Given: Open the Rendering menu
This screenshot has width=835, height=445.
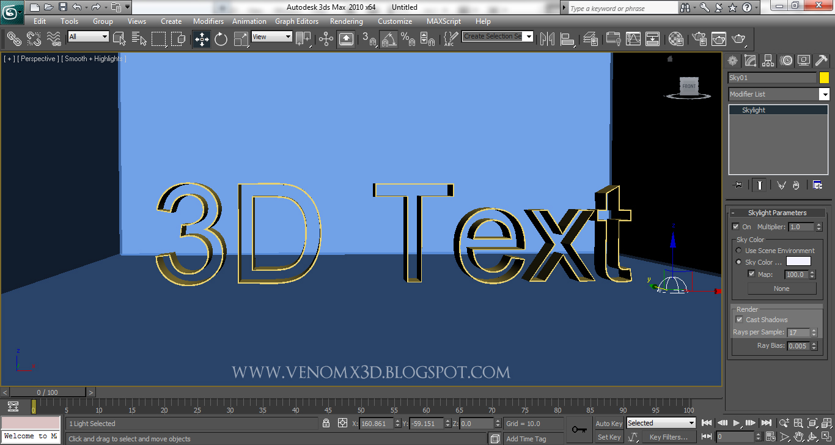Looking at the screenshot, I should coord(346,21).
